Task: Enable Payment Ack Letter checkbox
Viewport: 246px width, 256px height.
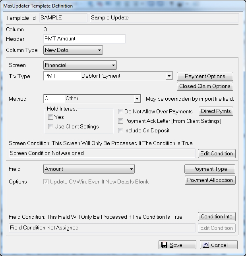Action: (x=121, y=121)
